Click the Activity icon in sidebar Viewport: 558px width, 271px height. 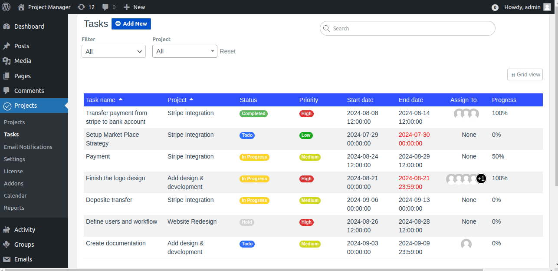[7, 230]
